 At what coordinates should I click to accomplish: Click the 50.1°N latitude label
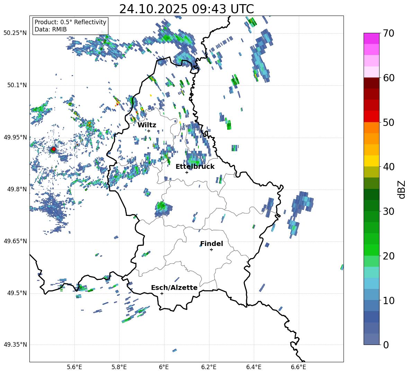pyautogui.click(x=17, y=85)
